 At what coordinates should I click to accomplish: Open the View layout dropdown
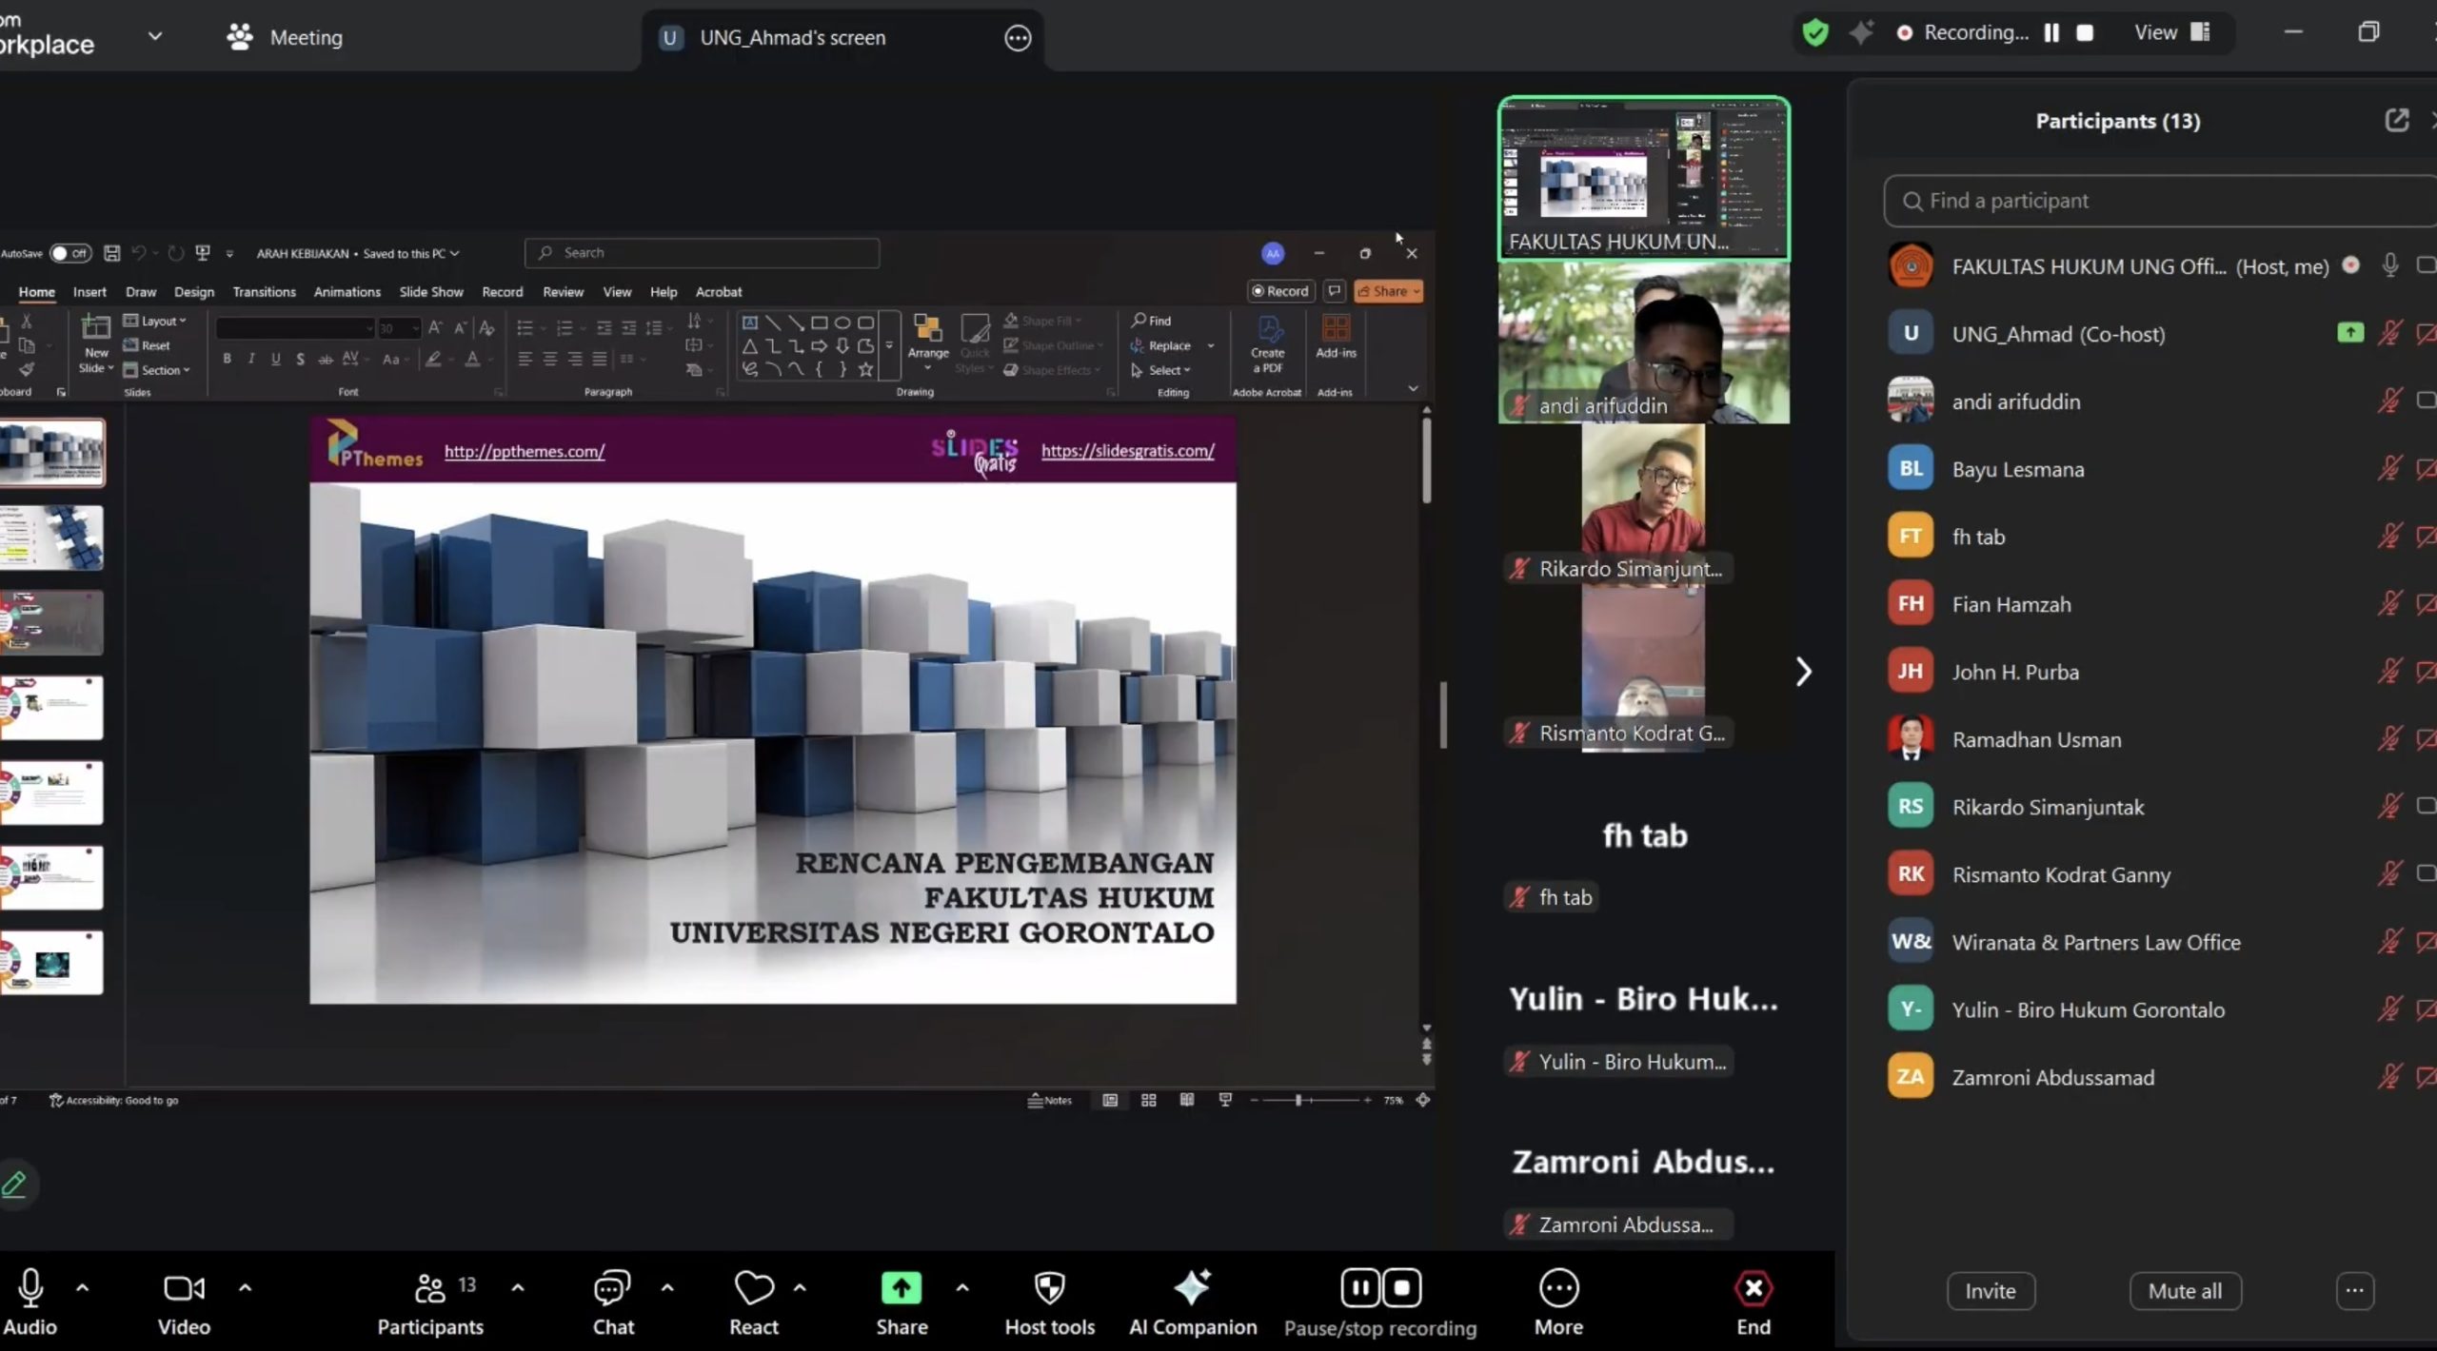click(x=2171, y=33)
